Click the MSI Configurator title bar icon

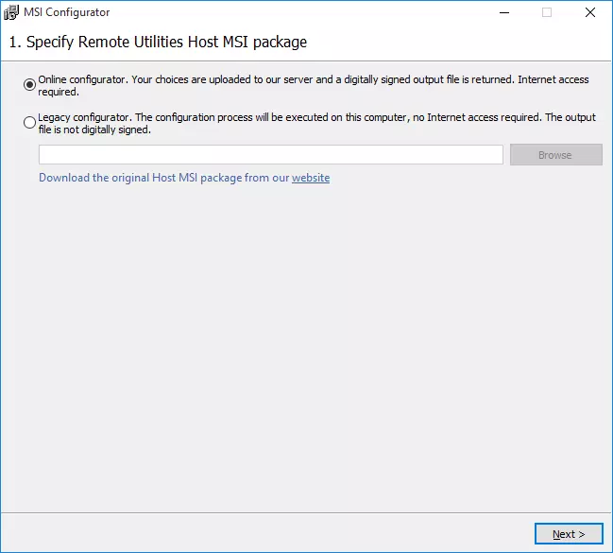11,12
